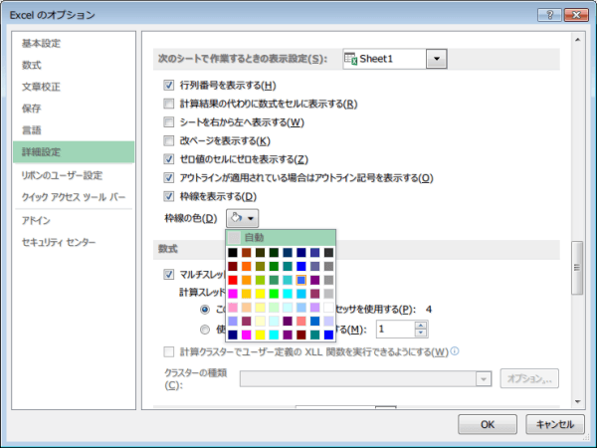597x448 pixels.
Task: Pick the salmon swatch in sixth row
Action: tap(301, 322)
